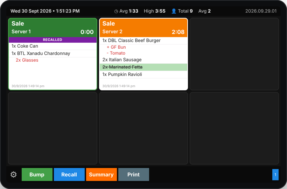287x189 pixels.
Task: Open the orange Summary view
Action: 101,175
